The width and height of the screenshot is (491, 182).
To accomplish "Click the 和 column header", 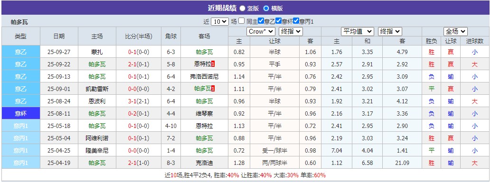I will 368,41.
